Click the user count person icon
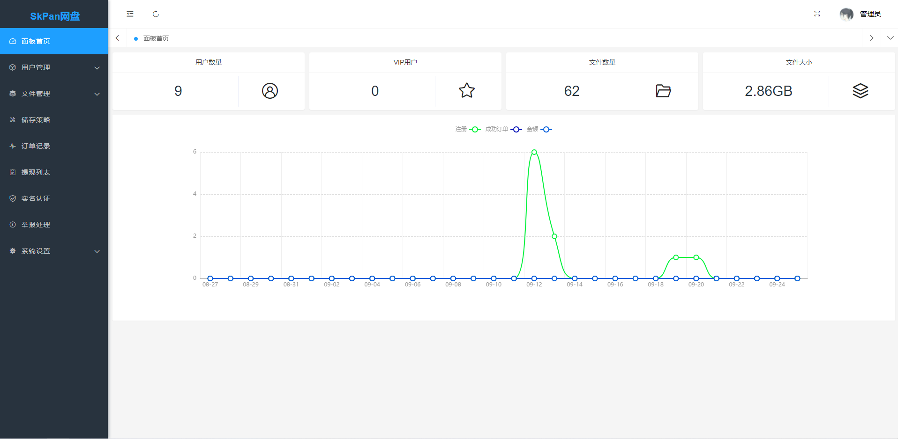Screen dimensions: 898x439 pyautogui.click(x=270, y=91)
